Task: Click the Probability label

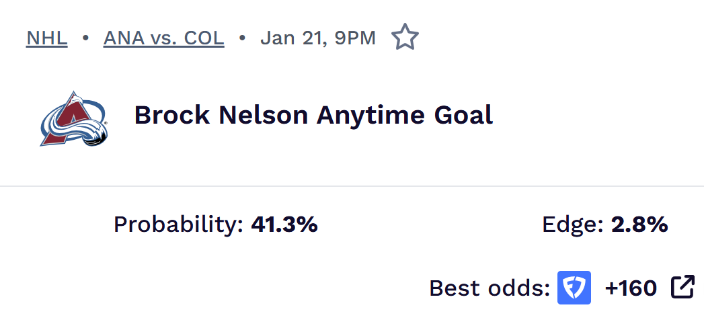Action: coord(178,224)
